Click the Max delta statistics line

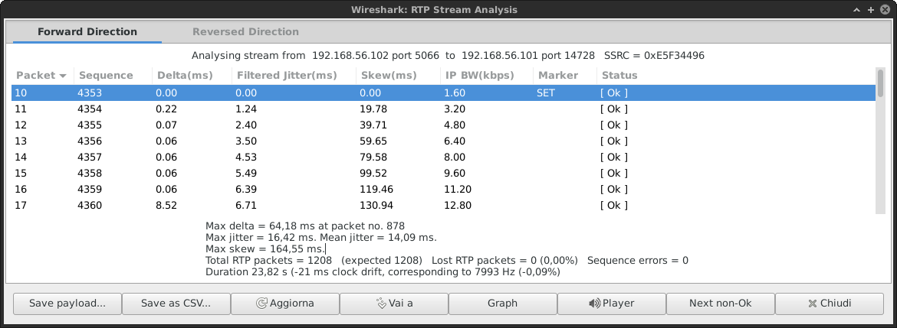pos(305,226)
